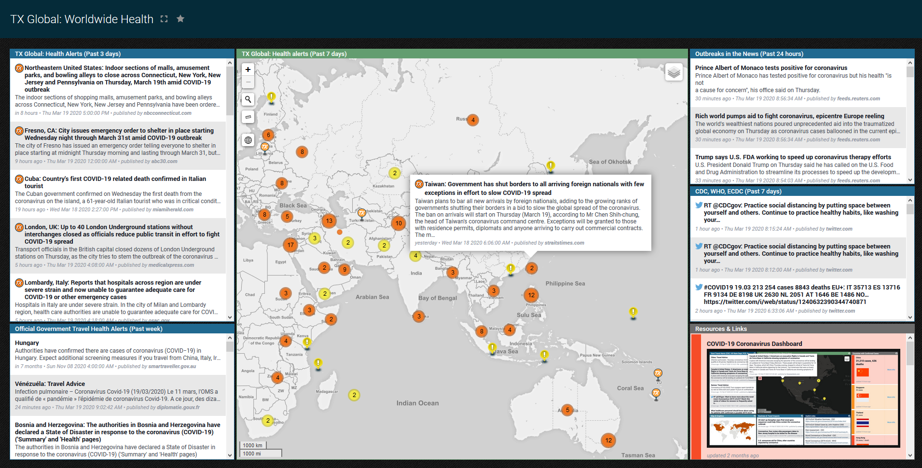The height and width of the screenshot is (468, 922).
Task: Zoom out using the map minus button
Action: pyautogui.click(x=248, y=82)
